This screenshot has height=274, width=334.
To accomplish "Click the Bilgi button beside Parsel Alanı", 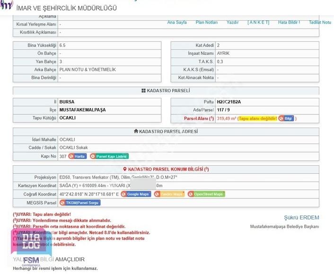I will (286, 119).
